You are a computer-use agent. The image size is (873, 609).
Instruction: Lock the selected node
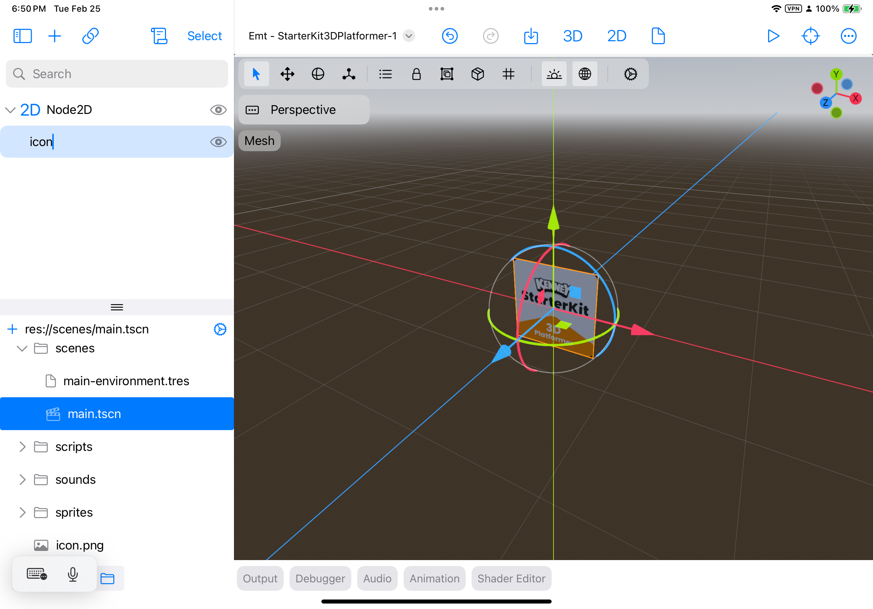tap(416, 74)
